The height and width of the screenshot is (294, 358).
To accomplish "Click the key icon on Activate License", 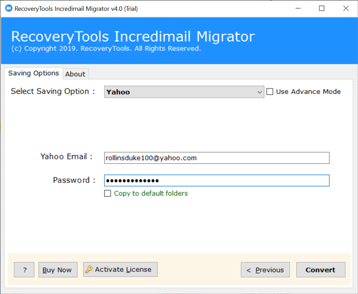I will 89,269.
